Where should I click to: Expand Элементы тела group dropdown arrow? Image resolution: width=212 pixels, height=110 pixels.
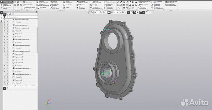[87, 10]
